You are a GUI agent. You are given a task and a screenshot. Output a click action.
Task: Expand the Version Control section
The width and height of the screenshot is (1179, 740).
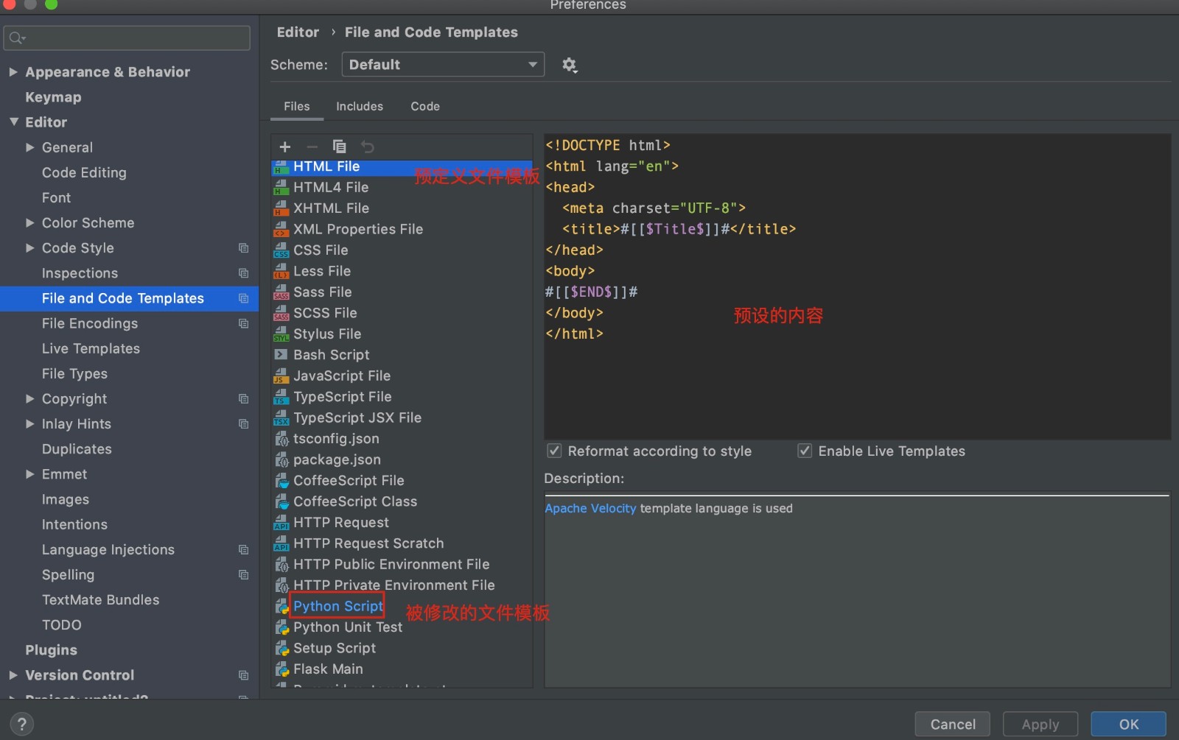tap(13, 675)
